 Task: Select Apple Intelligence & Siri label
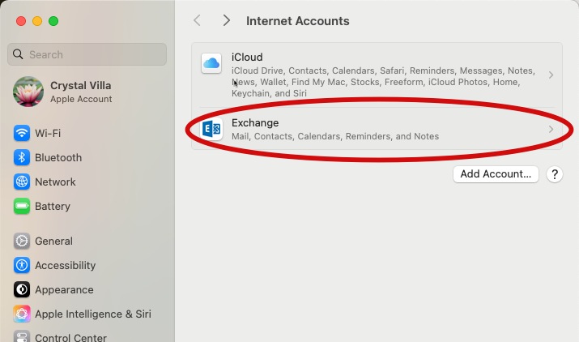click(93, 314)
